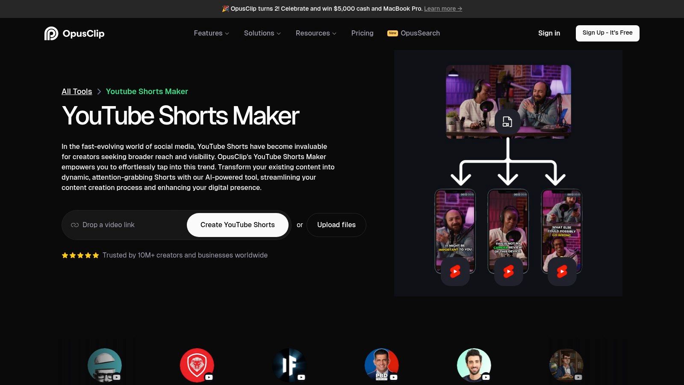
Task: Click the Create YouTube Shorts button
Action: click(x=238, y=225)
